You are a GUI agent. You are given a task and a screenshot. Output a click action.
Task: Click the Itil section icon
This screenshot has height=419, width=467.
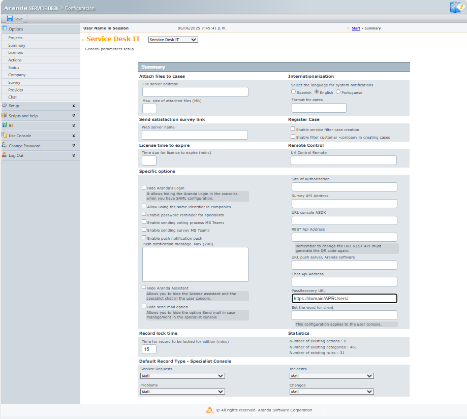(x=5, y=125)
